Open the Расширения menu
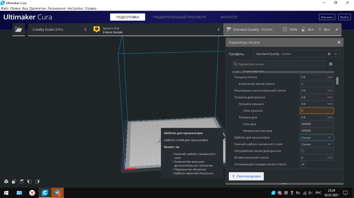The height and width of the screenshot is (198, 354). [57, 9]
